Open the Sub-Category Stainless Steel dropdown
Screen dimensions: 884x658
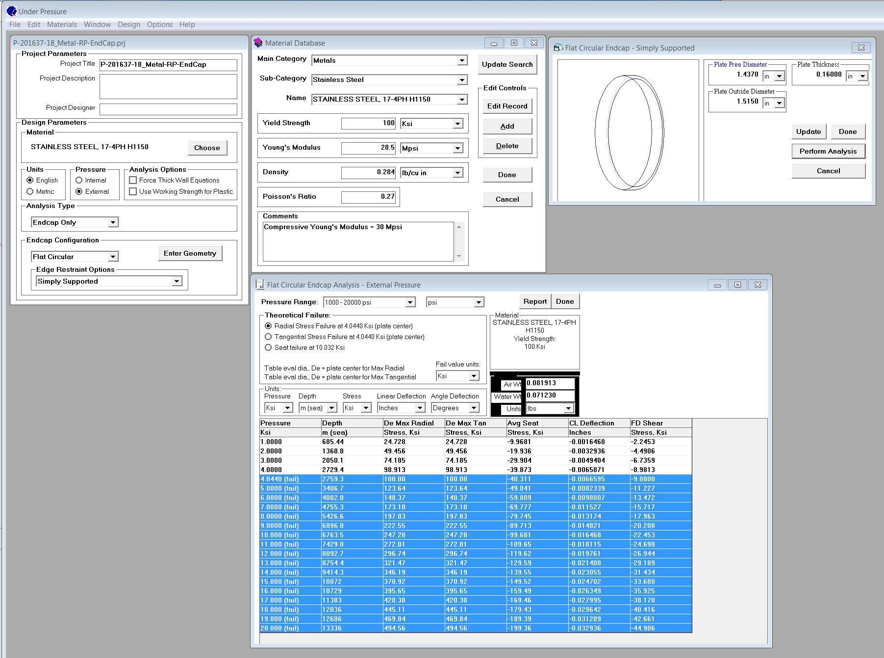point(462,79)
